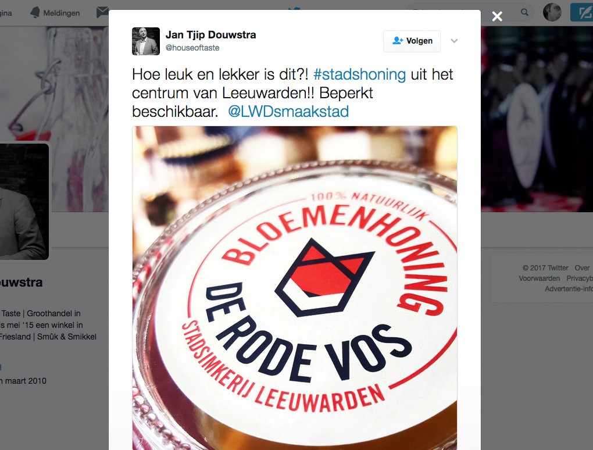
Task: Enlarge the Bloemenhoning jar lid photo
Action: tap(295, 288)
